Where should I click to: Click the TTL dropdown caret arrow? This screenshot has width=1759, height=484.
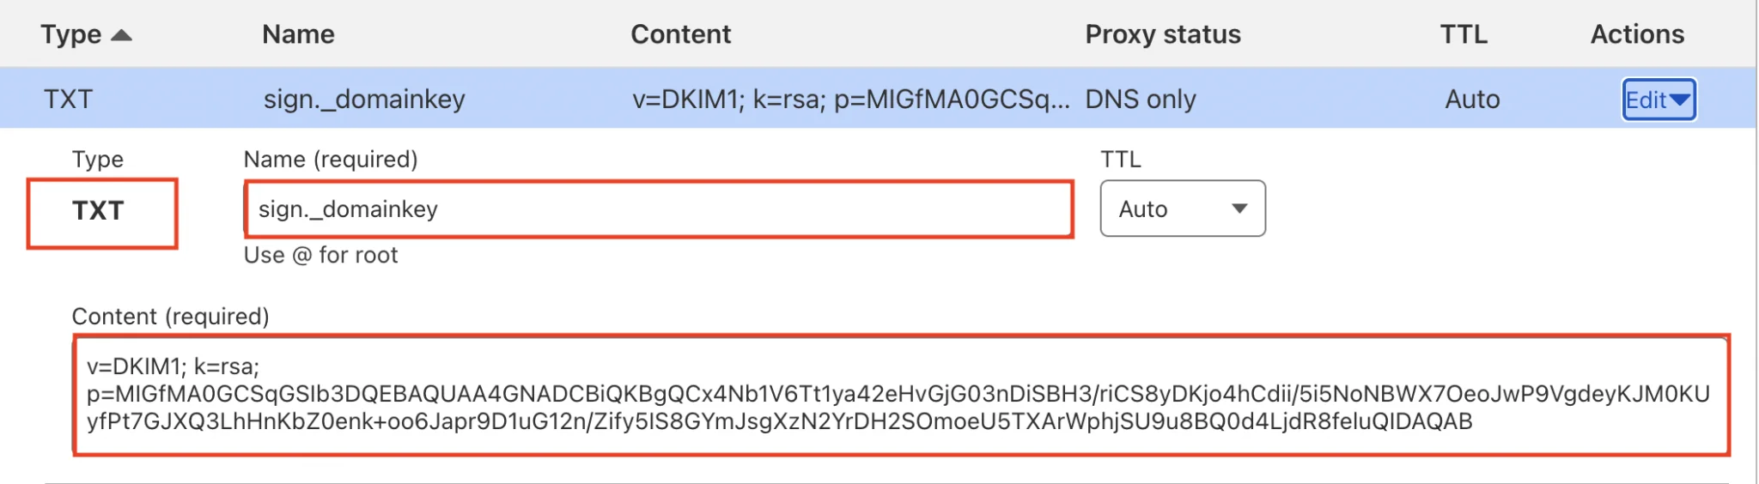coord(1239,209)
